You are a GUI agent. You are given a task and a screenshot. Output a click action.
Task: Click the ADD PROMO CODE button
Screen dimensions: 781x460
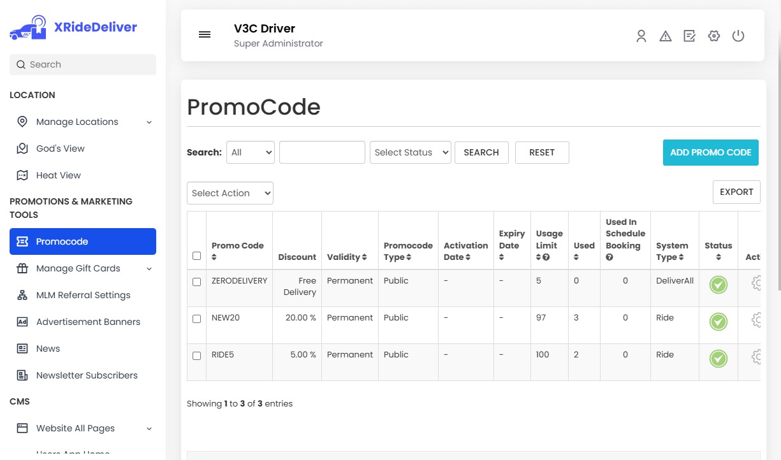tap(710, 152)
